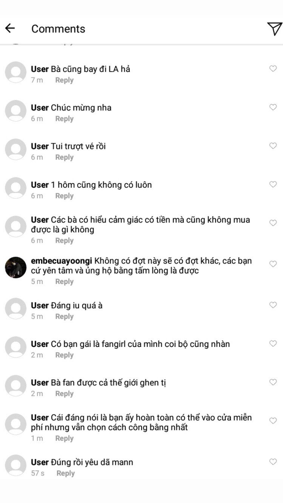Viewport: 283px width, 503px height.
Task: Like the 'cửa miễn phí' comment
Action: [273, 421]
